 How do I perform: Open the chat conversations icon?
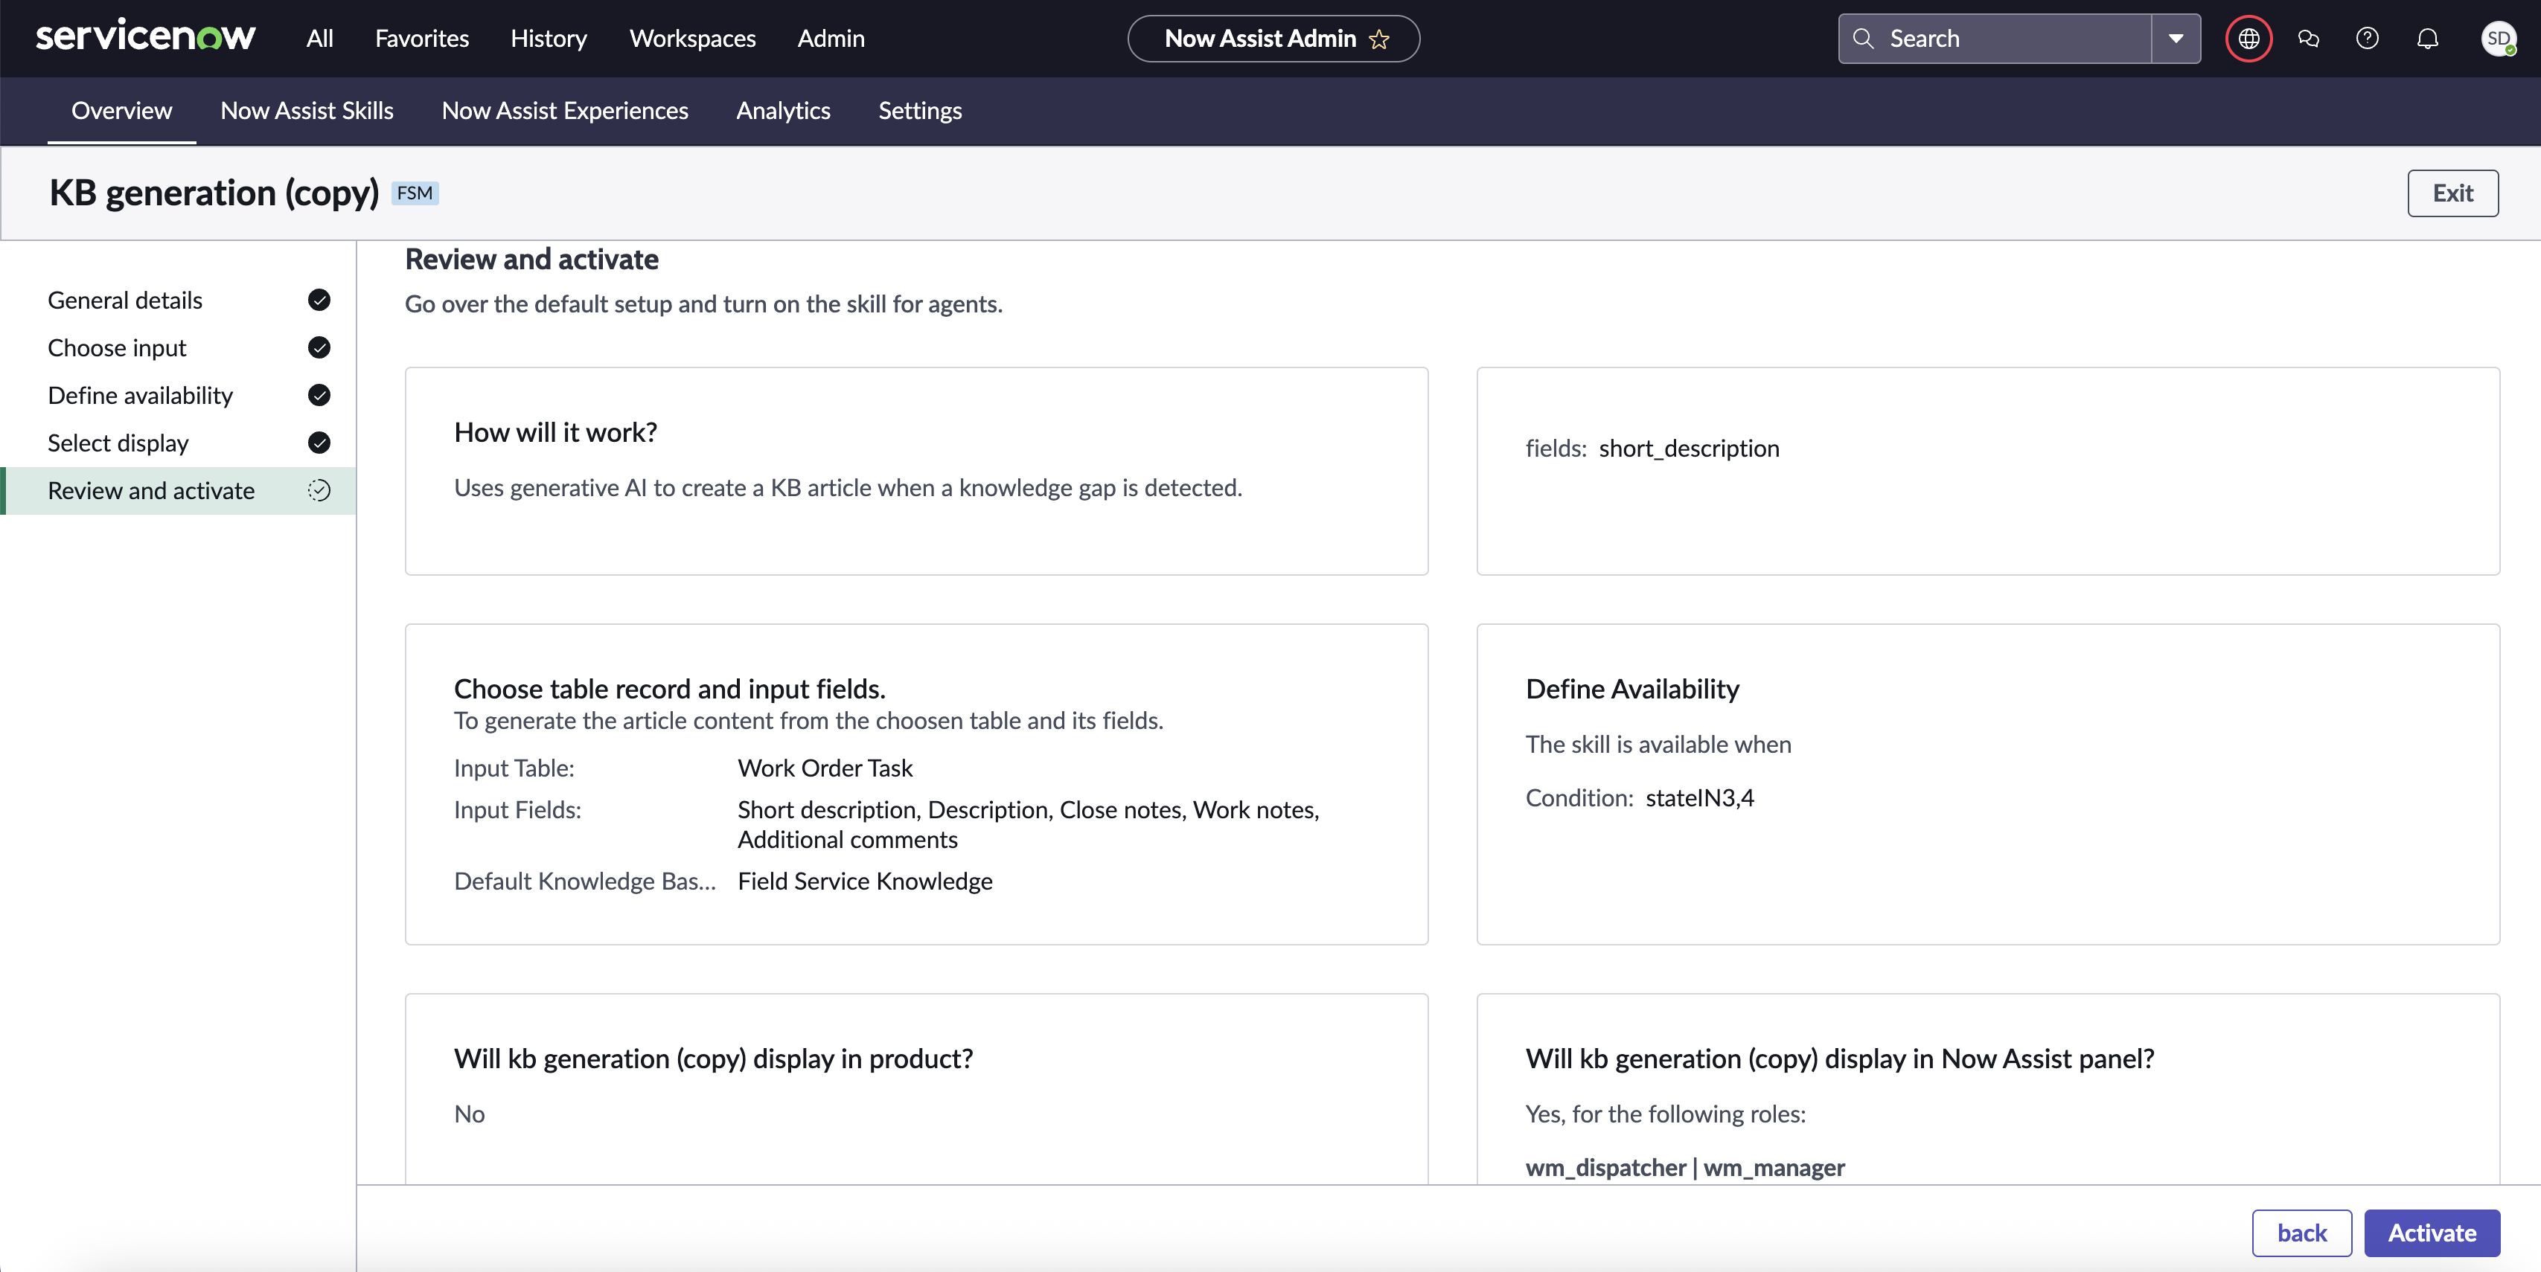[x=2308, y=39]
